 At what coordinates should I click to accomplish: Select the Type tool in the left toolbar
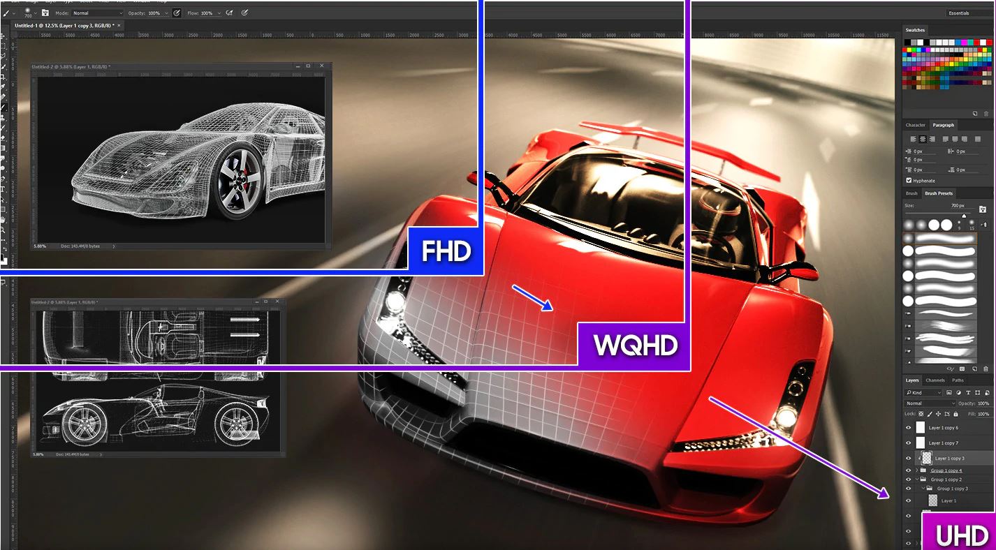click(x=3, y=188)
